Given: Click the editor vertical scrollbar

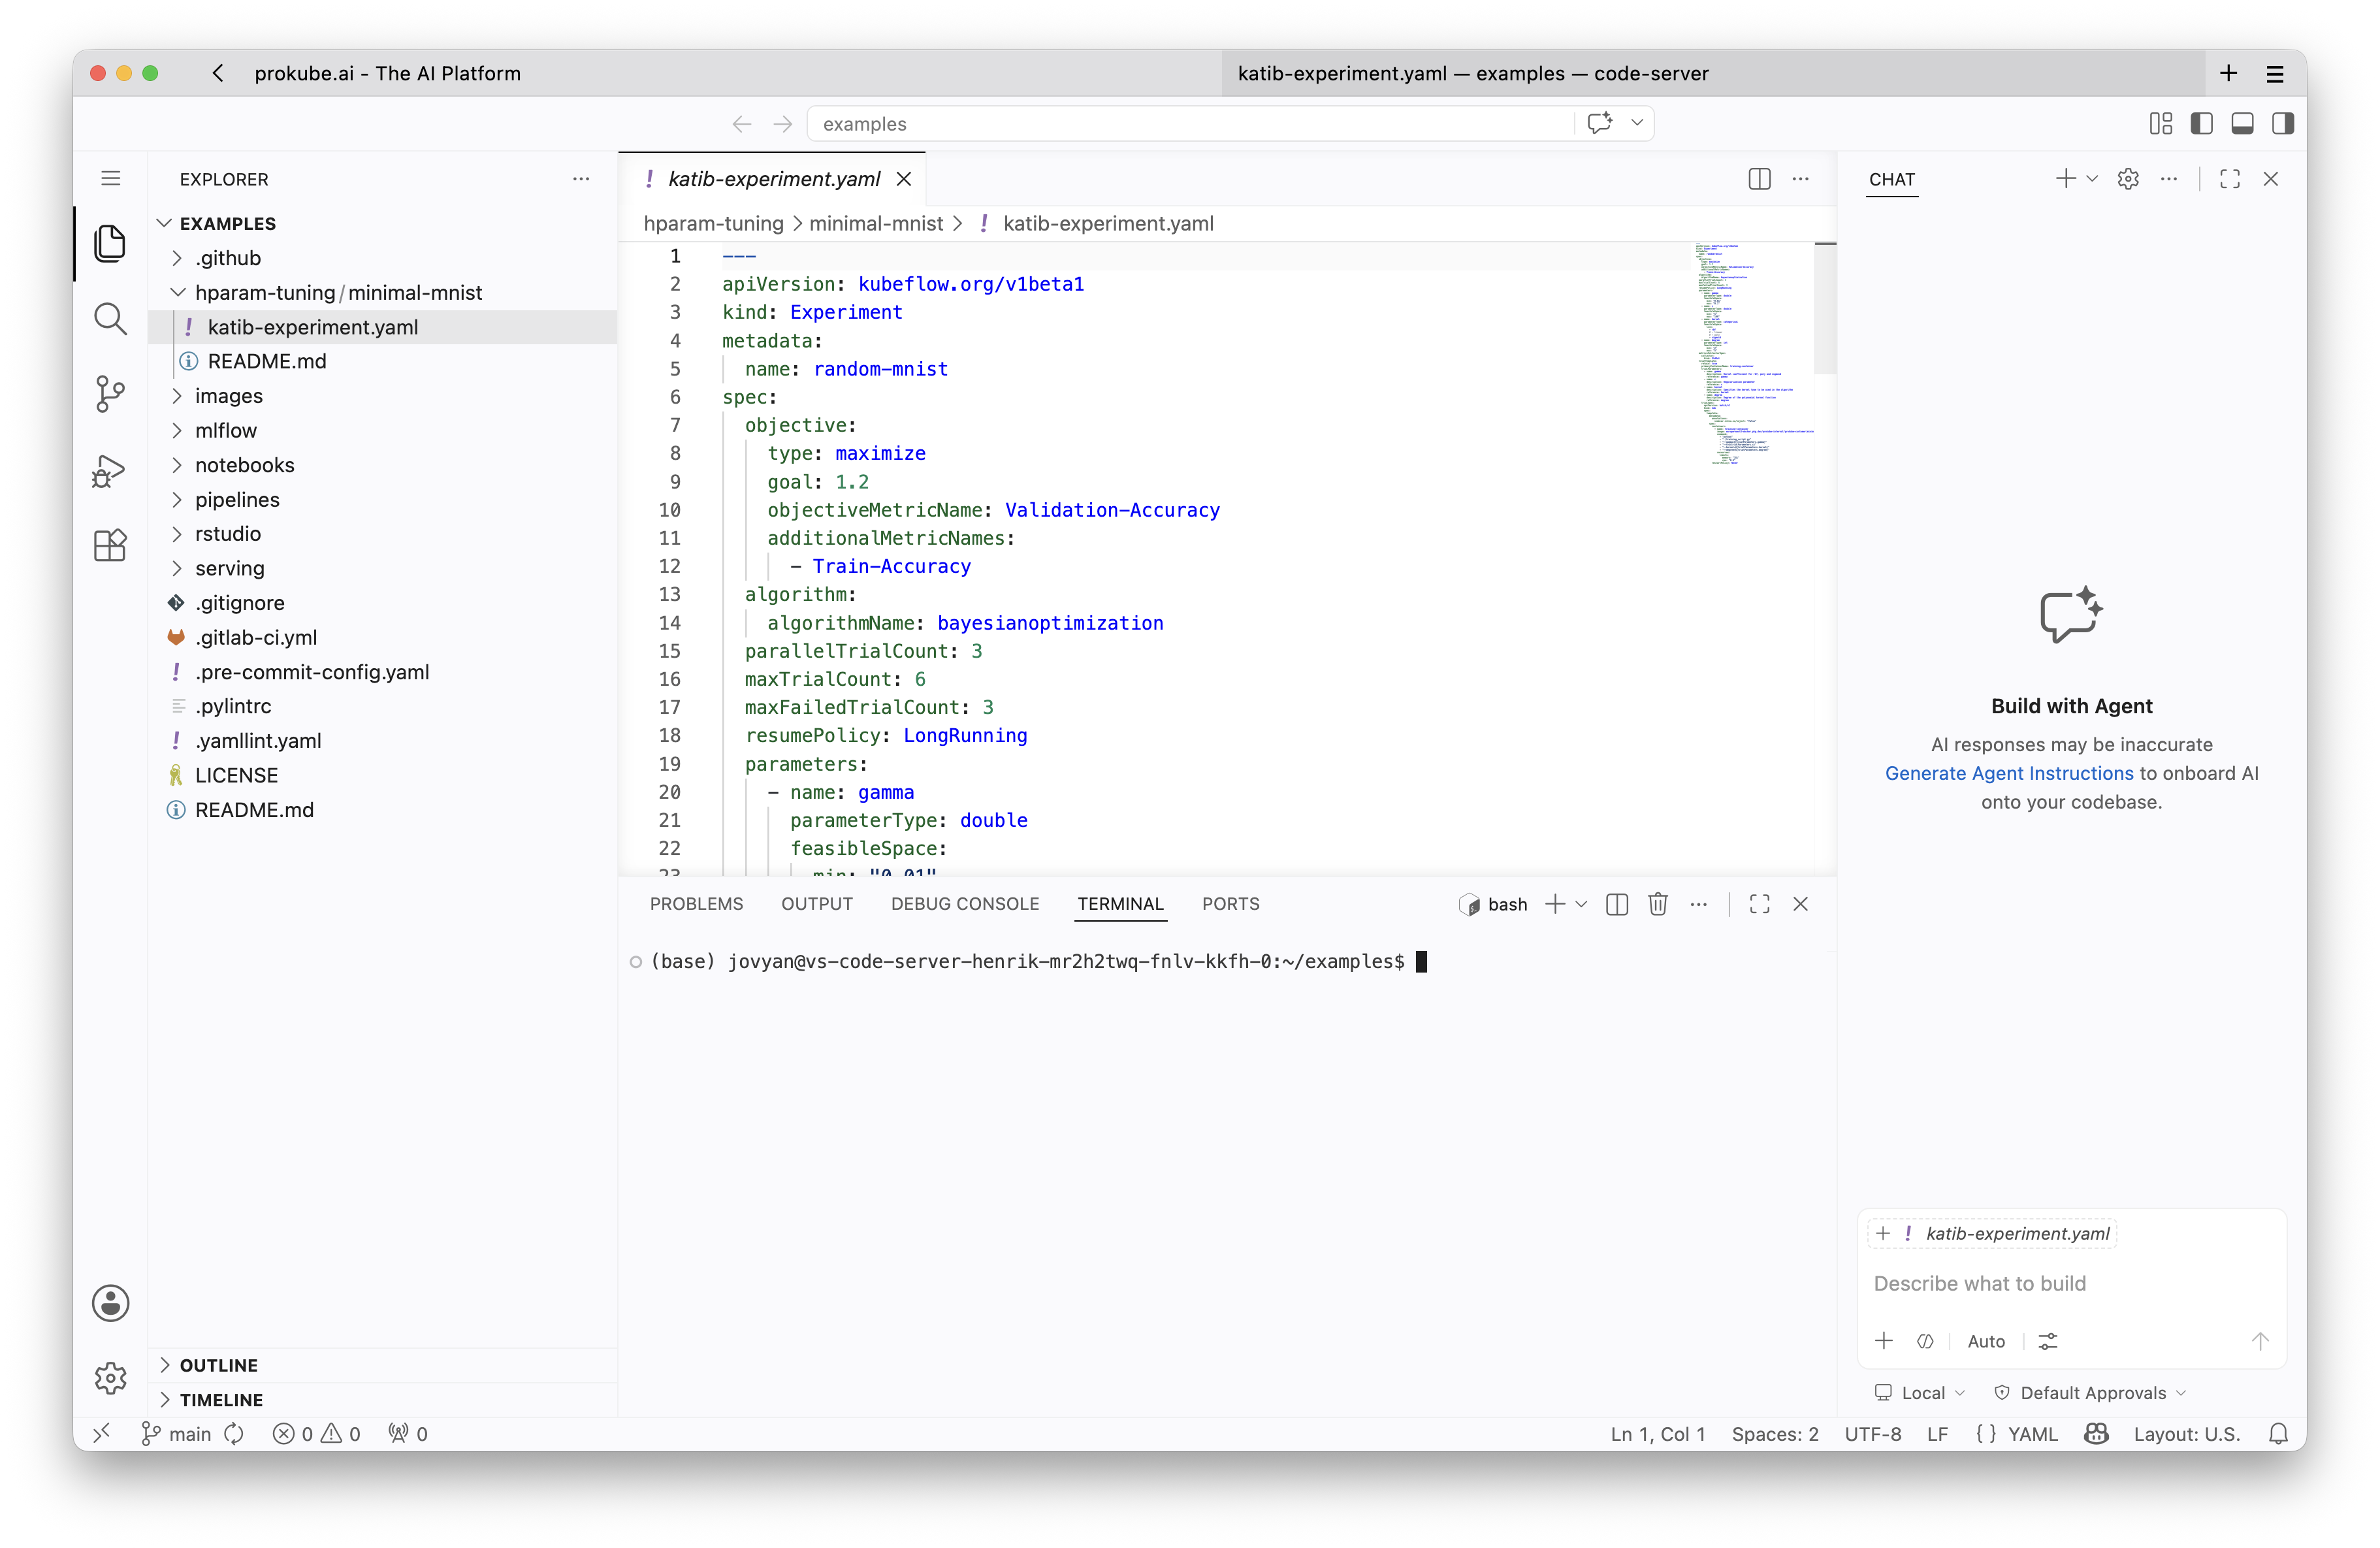Looking at the screenshot, I should point(1825,309).
